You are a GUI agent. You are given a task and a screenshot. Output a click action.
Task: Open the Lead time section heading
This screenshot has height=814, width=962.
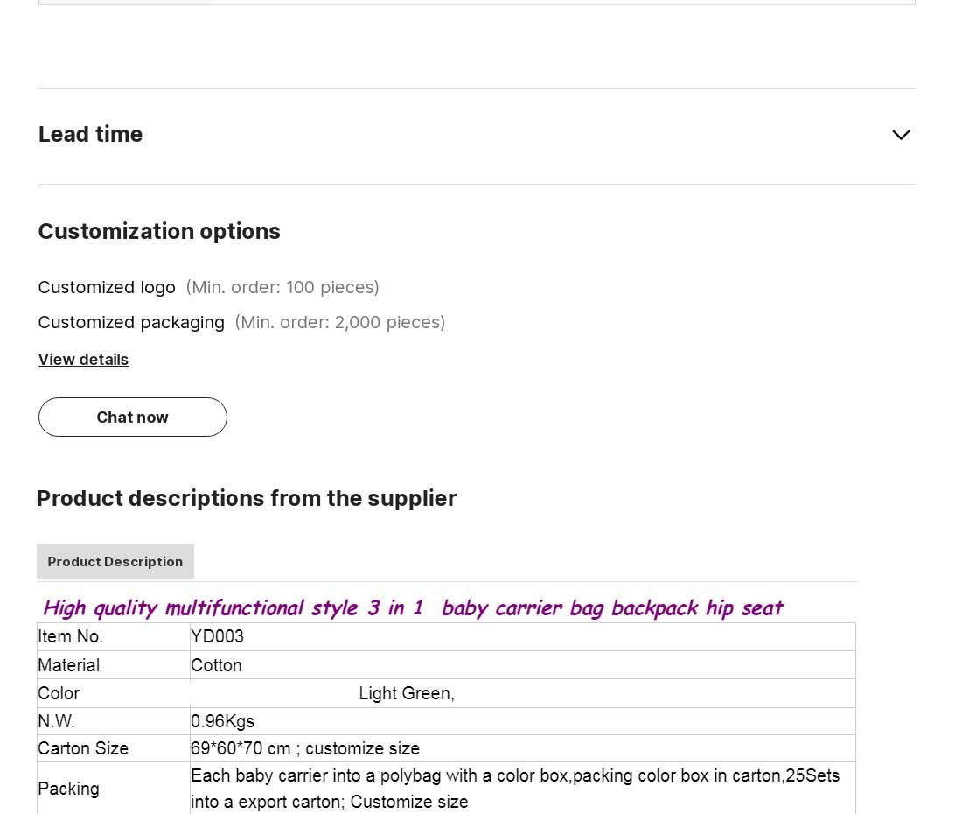click(x=90, y=135)
